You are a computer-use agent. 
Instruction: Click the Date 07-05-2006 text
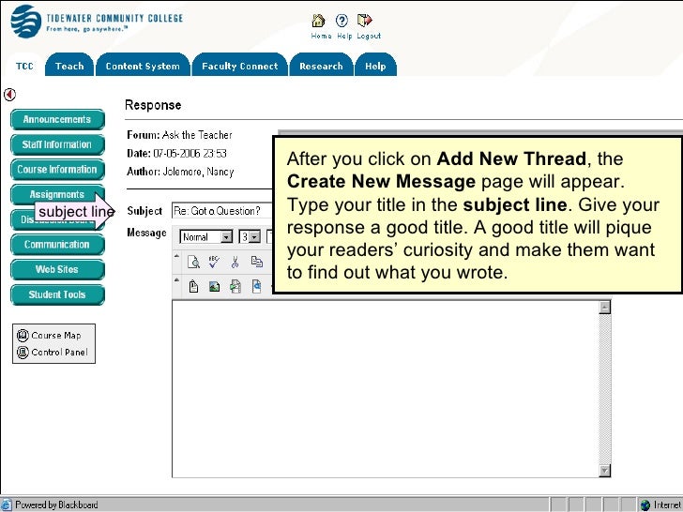[176, 153]
